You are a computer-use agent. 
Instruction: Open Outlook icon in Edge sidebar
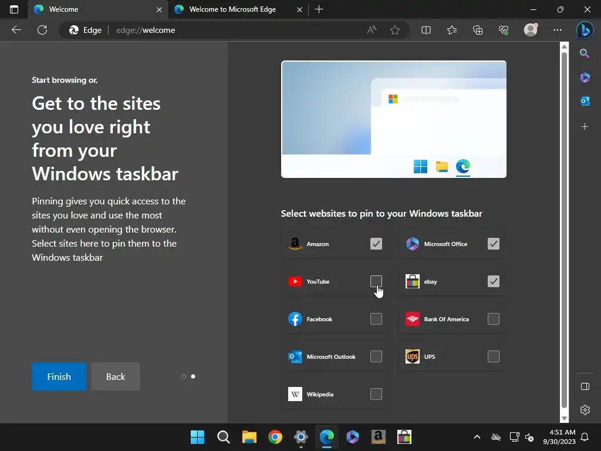click(x=585, y=101)
